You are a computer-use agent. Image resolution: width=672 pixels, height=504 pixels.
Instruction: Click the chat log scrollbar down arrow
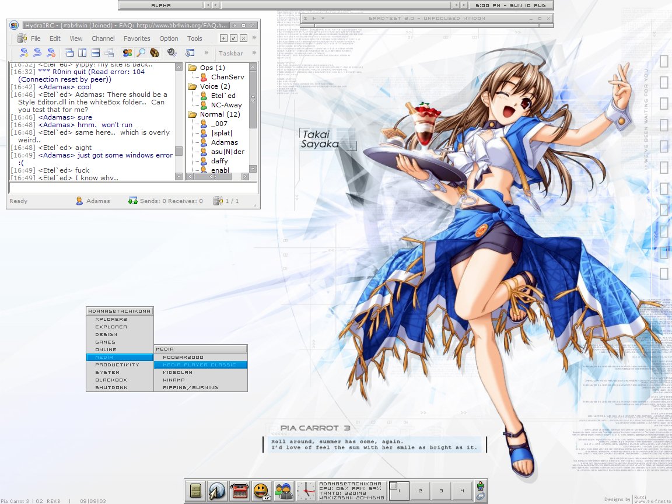pyautogui.click(x=178, y=176)
